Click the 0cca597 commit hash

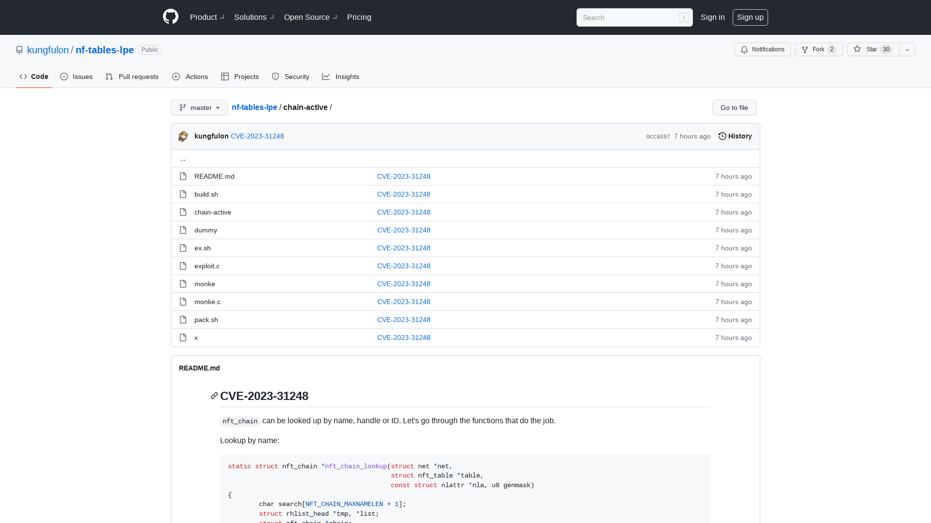pos(658,137)
